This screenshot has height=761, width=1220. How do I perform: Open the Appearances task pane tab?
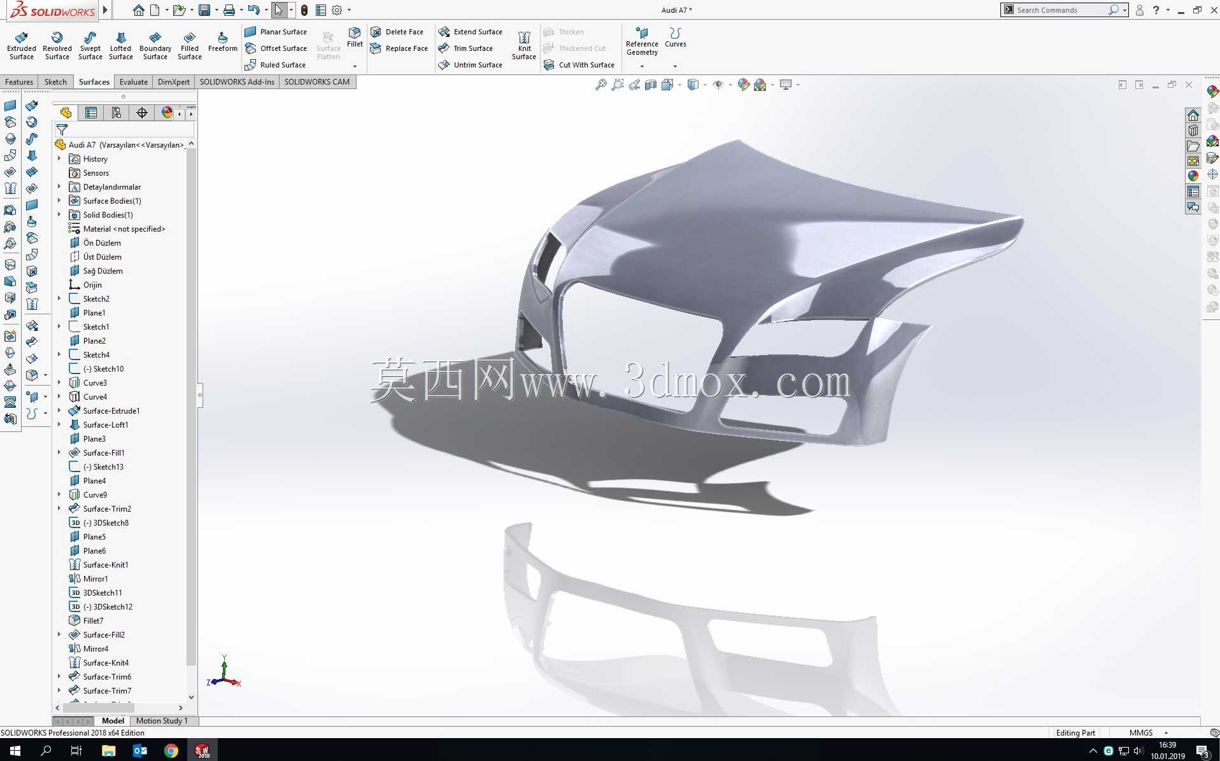[x=1193, y=176]
